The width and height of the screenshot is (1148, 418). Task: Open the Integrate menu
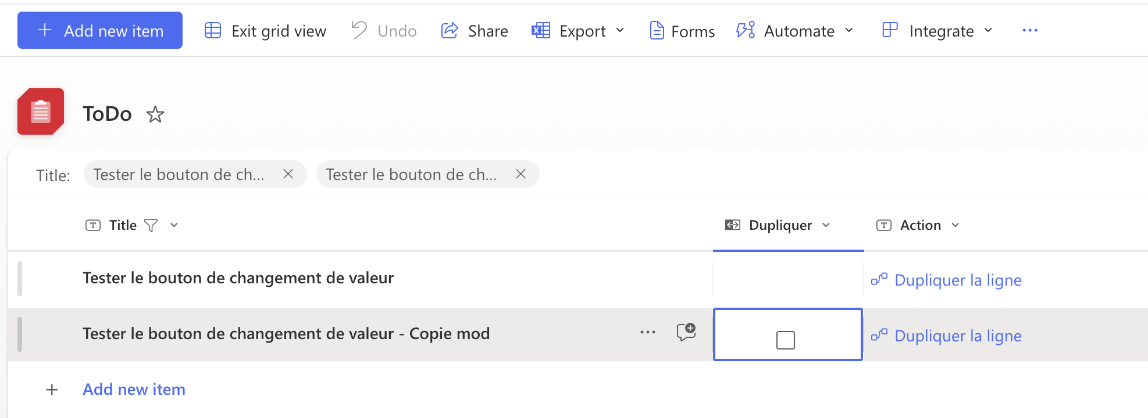pos(937,31)
